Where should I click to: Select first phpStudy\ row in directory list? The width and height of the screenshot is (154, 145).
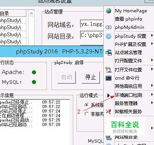(13, 20)
